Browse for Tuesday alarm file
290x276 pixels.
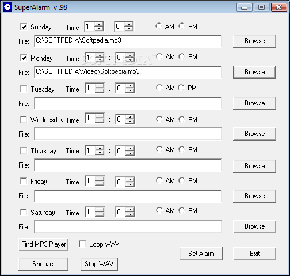click(254, 103)
